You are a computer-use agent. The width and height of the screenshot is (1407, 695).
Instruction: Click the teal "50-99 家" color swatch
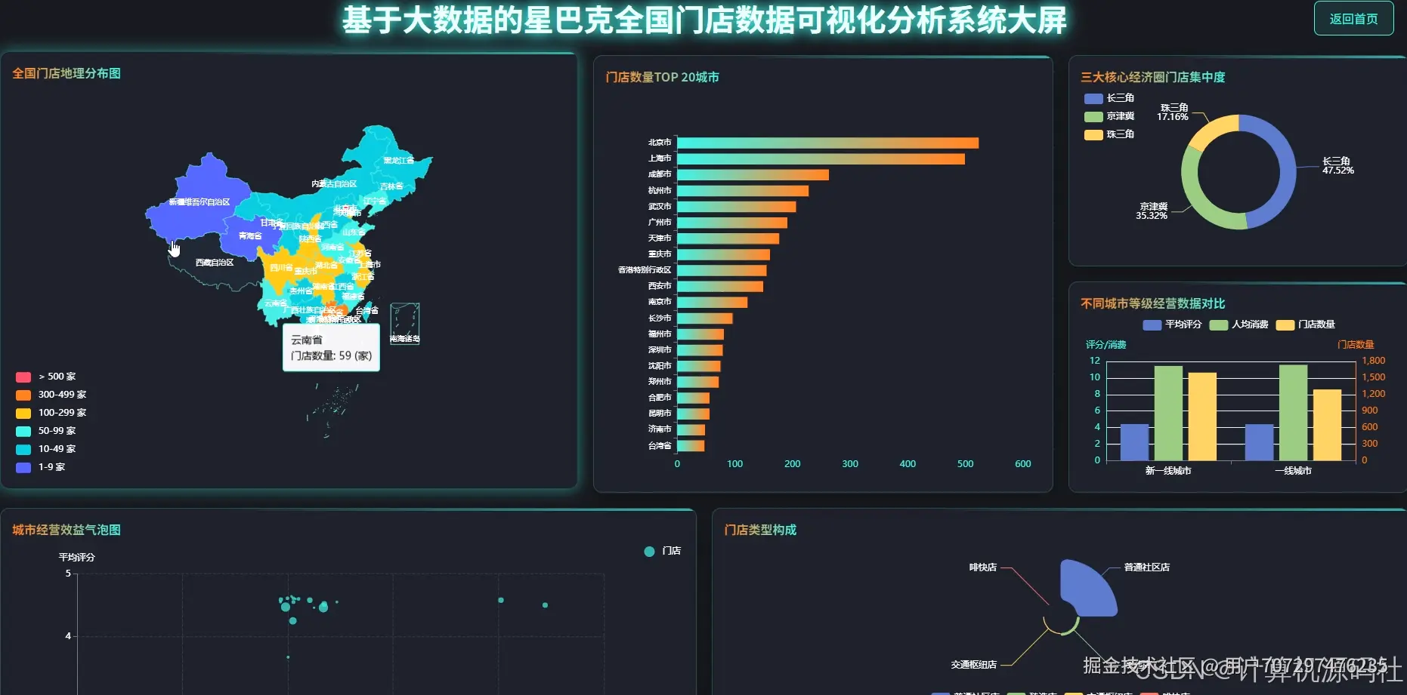(23, 430)
